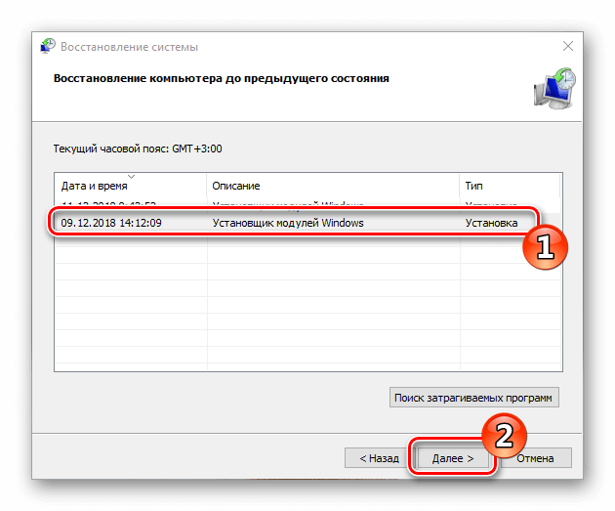
Task: Click the 'Установка' type cell
Action: 491,223
